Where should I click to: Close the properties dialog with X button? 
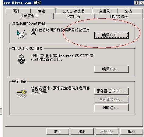coord(142,2)
